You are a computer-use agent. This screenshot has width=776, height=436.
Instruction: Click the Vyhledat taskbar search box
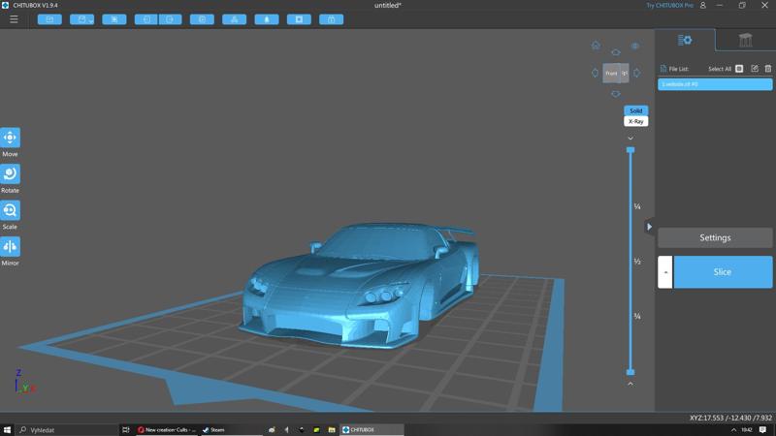click(67, 429)
